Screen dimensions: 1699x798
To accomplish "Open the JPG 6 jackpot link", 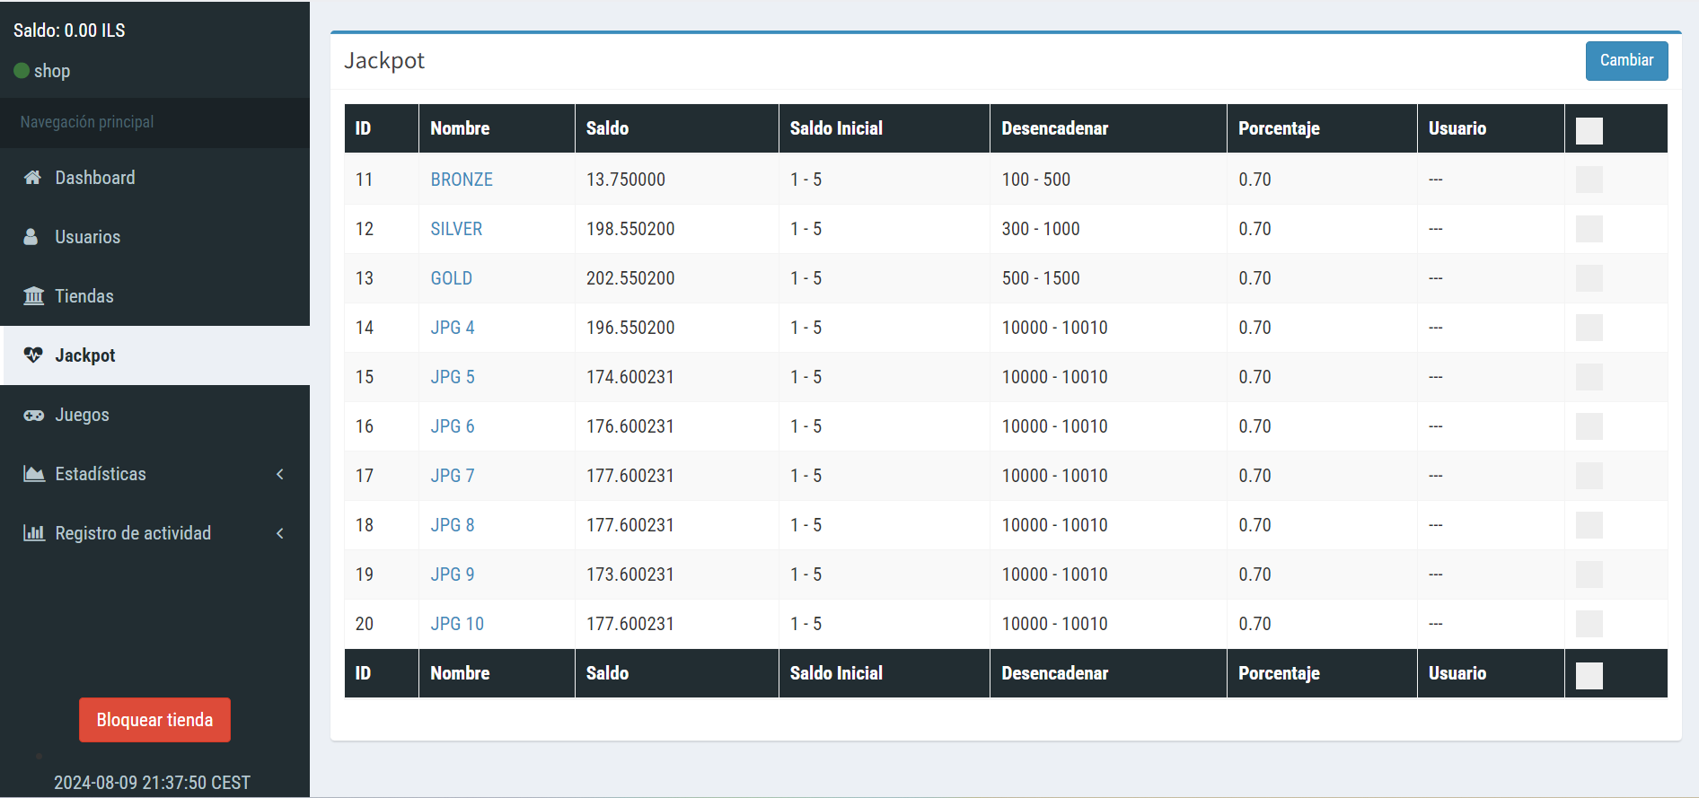I will [x=453, y=426].
